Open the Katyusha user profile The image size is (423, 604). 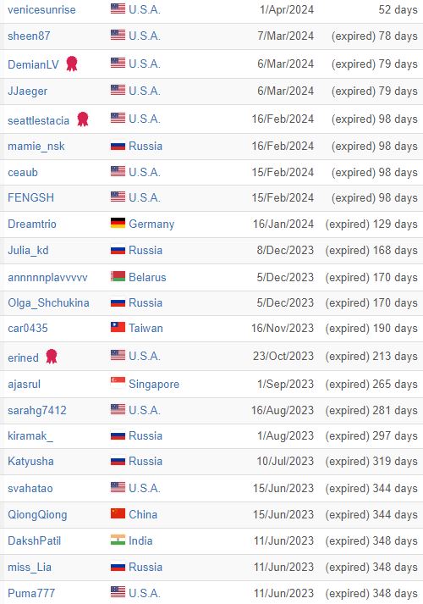(x=30, y=462)
